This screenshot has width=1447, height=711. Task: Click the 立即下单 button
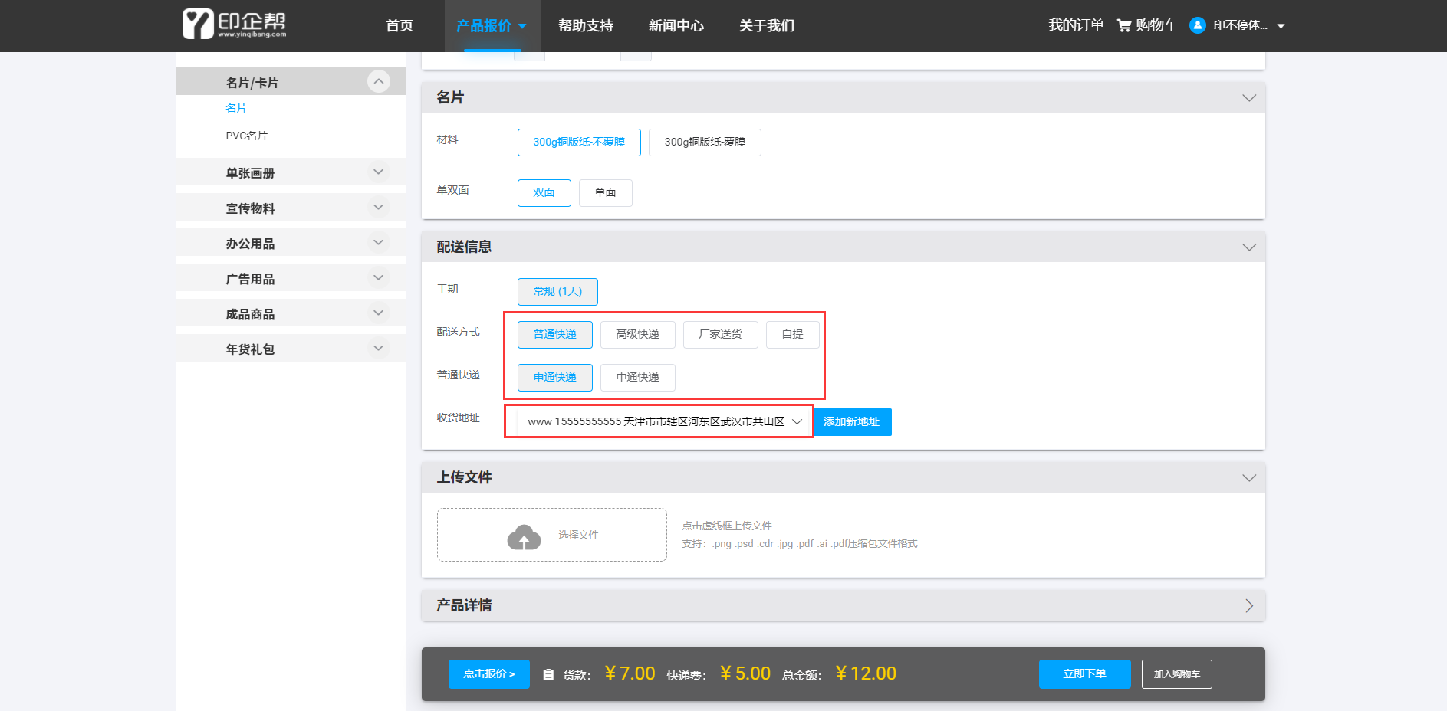coord(1084,674)
